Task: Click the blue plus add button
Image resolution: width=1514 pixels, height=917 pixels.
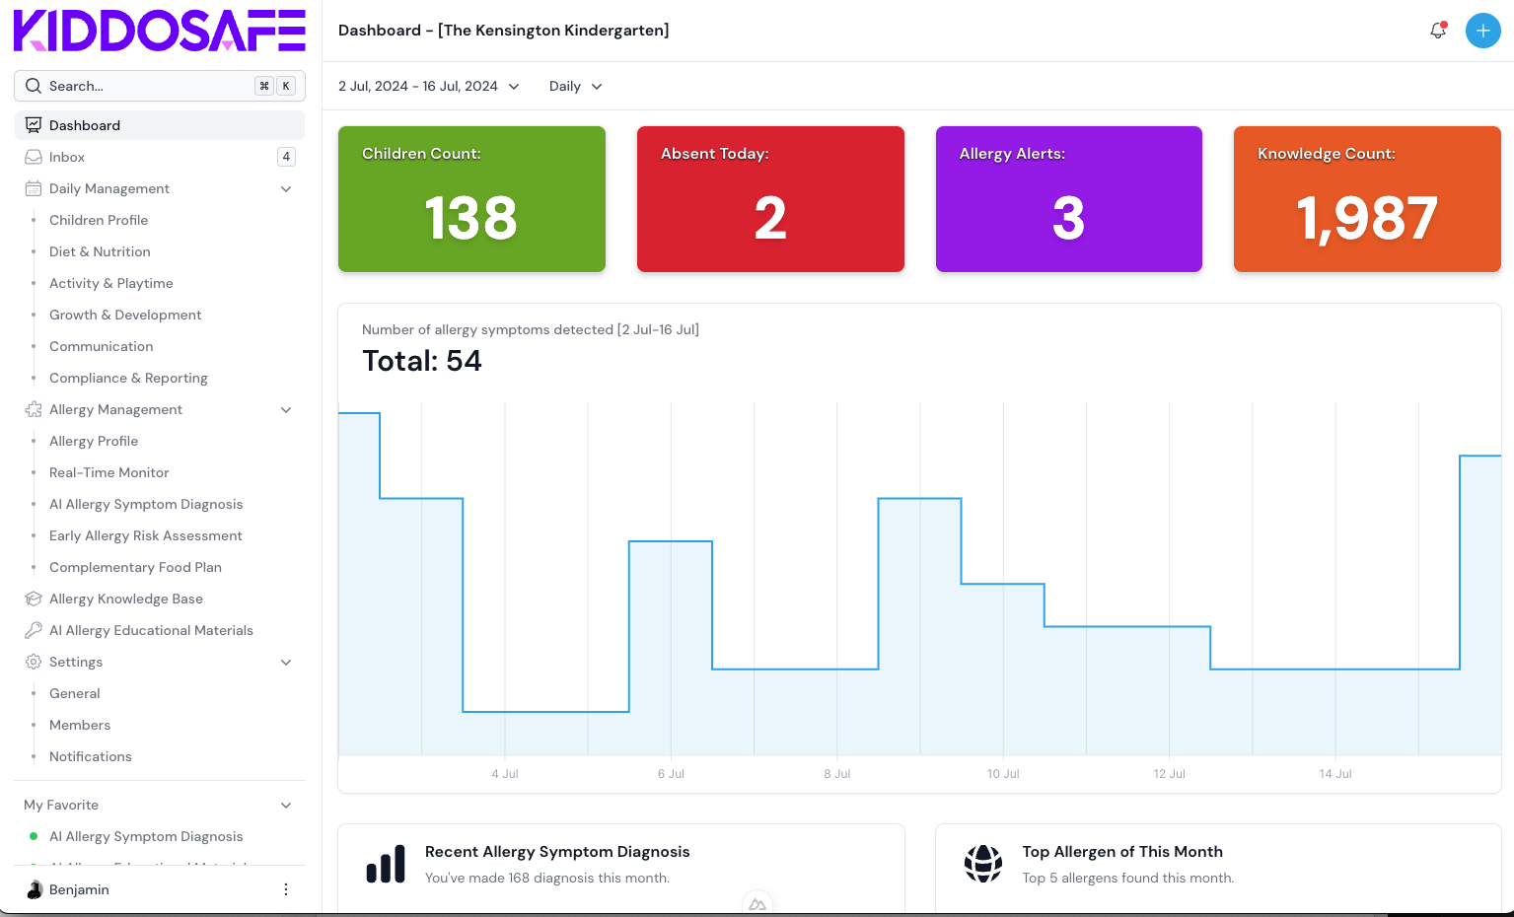Action: (1482, 31)
